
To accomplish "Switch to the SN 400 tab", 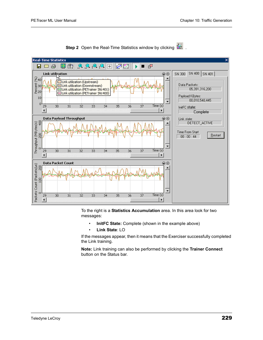I will [194, 74].
